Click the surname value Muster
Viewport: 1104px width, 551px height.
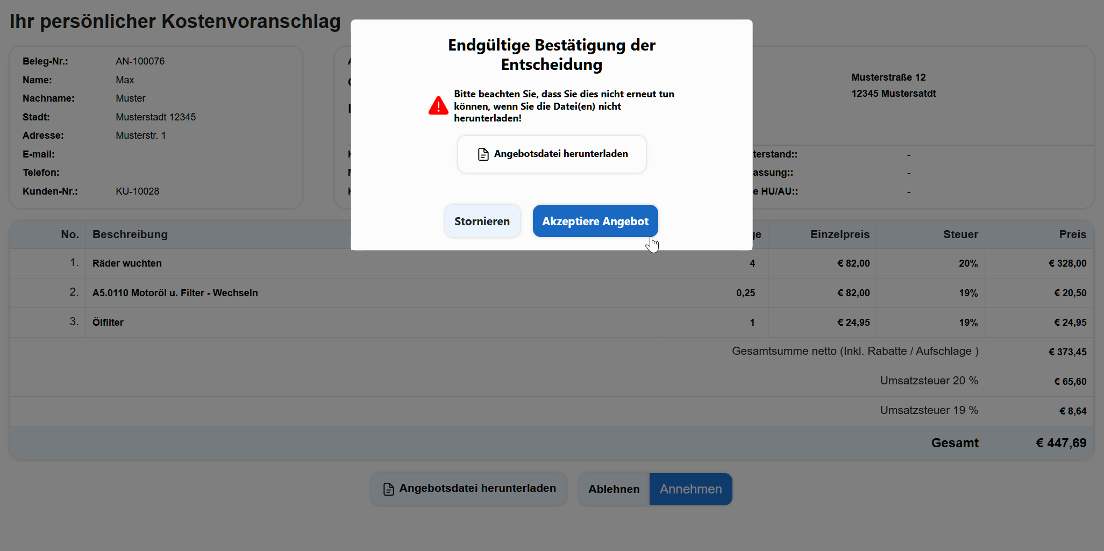pos(131,98)
